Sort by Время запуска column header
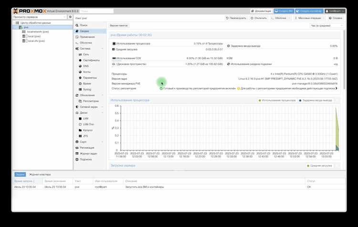Screen dimensions: 358x227 (28, 181)
